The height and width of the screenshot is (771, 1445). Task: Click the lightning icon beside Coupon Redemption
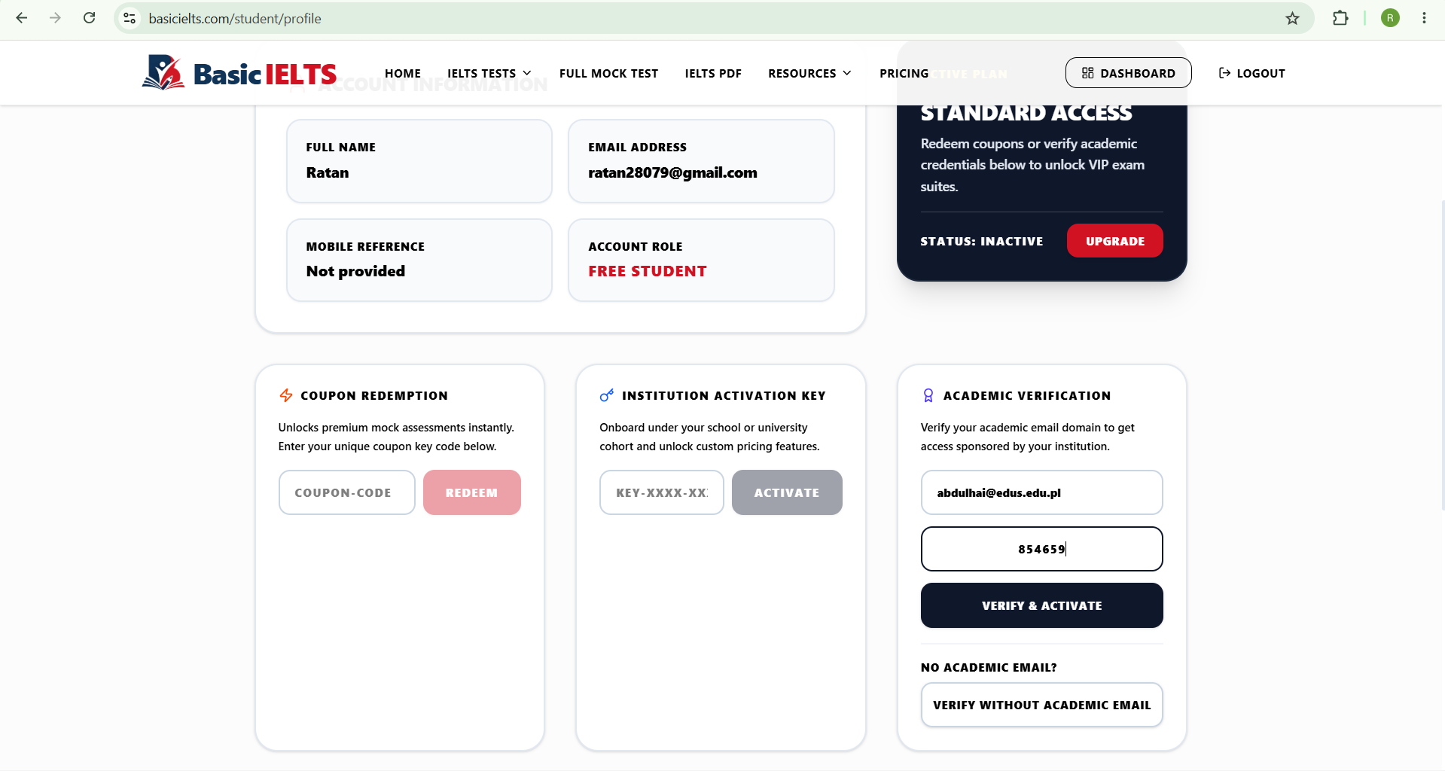tap(286, 395)
